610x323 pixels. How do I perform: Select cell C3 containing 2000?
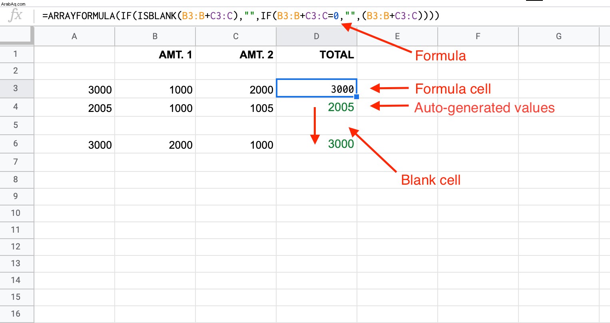point(236,89)
